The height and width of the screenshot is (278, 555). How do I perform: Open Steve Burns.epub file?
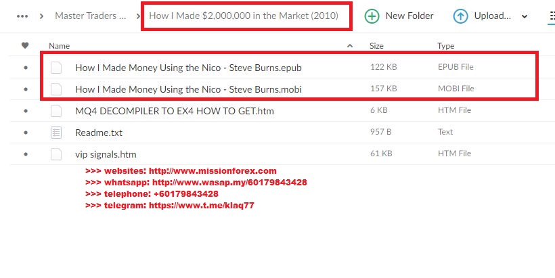point(188,68)
